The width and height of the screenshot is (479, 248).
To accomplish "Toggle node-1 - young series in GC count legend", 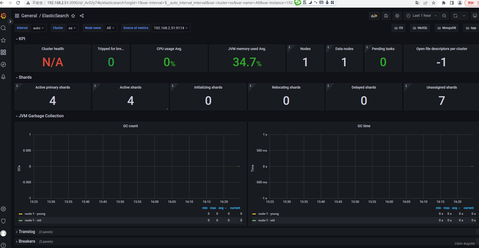I will point(35,214).
